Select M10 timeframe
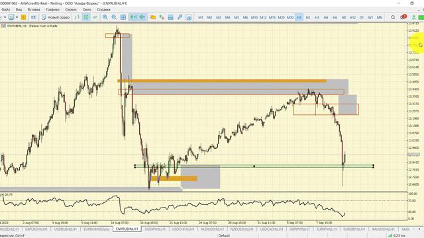The image size is (424, 238). click(254, 17)
